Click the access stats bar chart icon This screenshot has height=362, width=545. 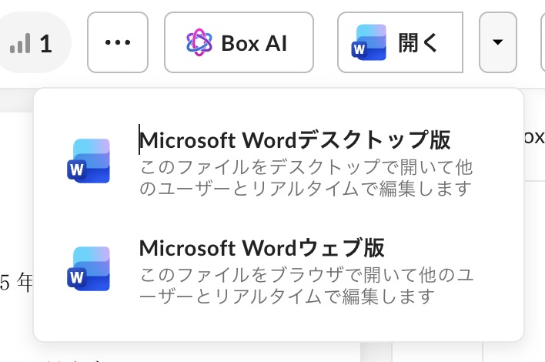[x=20, y=44]
